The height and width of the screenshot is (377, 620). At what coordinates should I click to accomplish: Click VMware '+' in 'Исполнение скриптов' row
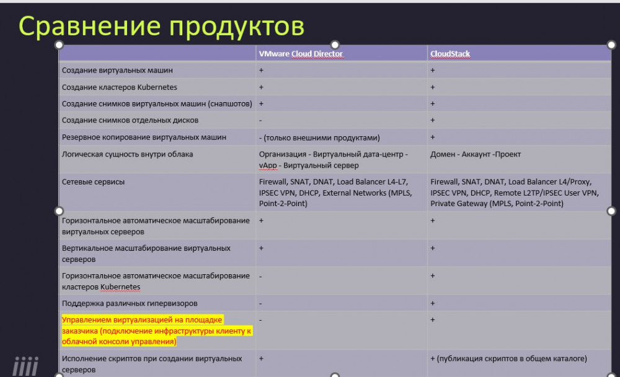point(261,359)
